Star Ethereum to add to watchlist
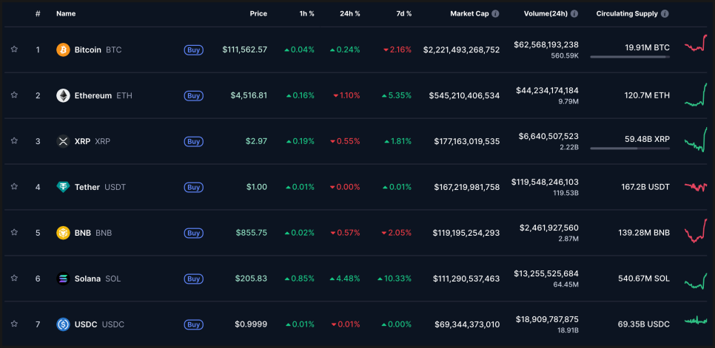The image size is (715, 348). pos(14,95)
